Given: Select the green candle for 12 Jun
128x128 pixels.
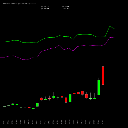Looking at the screenshot, I should 37,105.
